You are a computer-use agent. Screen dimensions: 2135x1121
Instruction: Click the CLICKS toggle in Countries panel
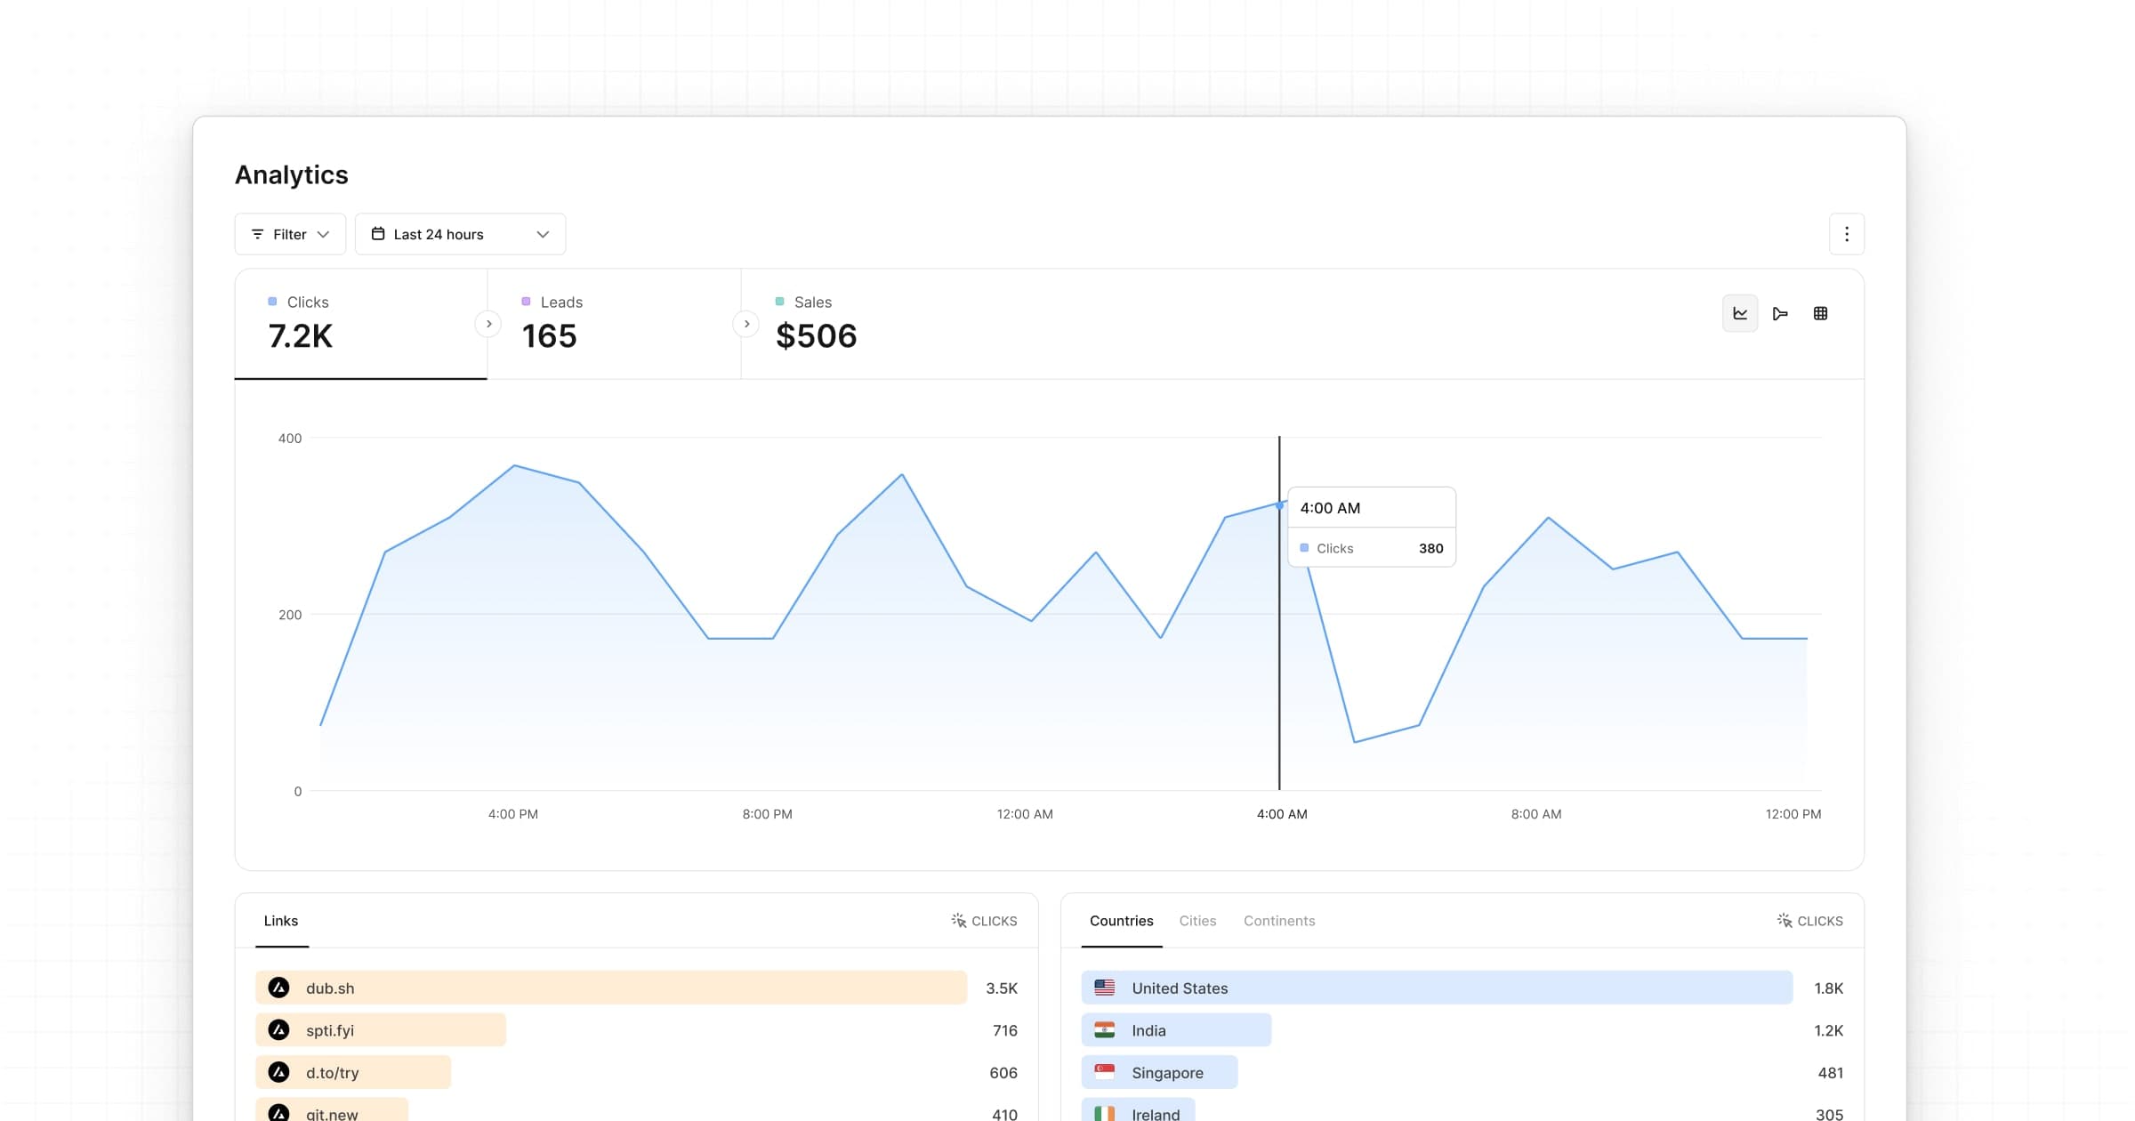point(1809,921)
